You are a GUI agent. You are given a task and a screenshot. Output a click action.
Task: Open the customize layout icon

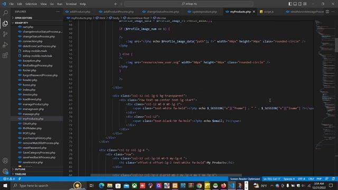pos(305,4)
